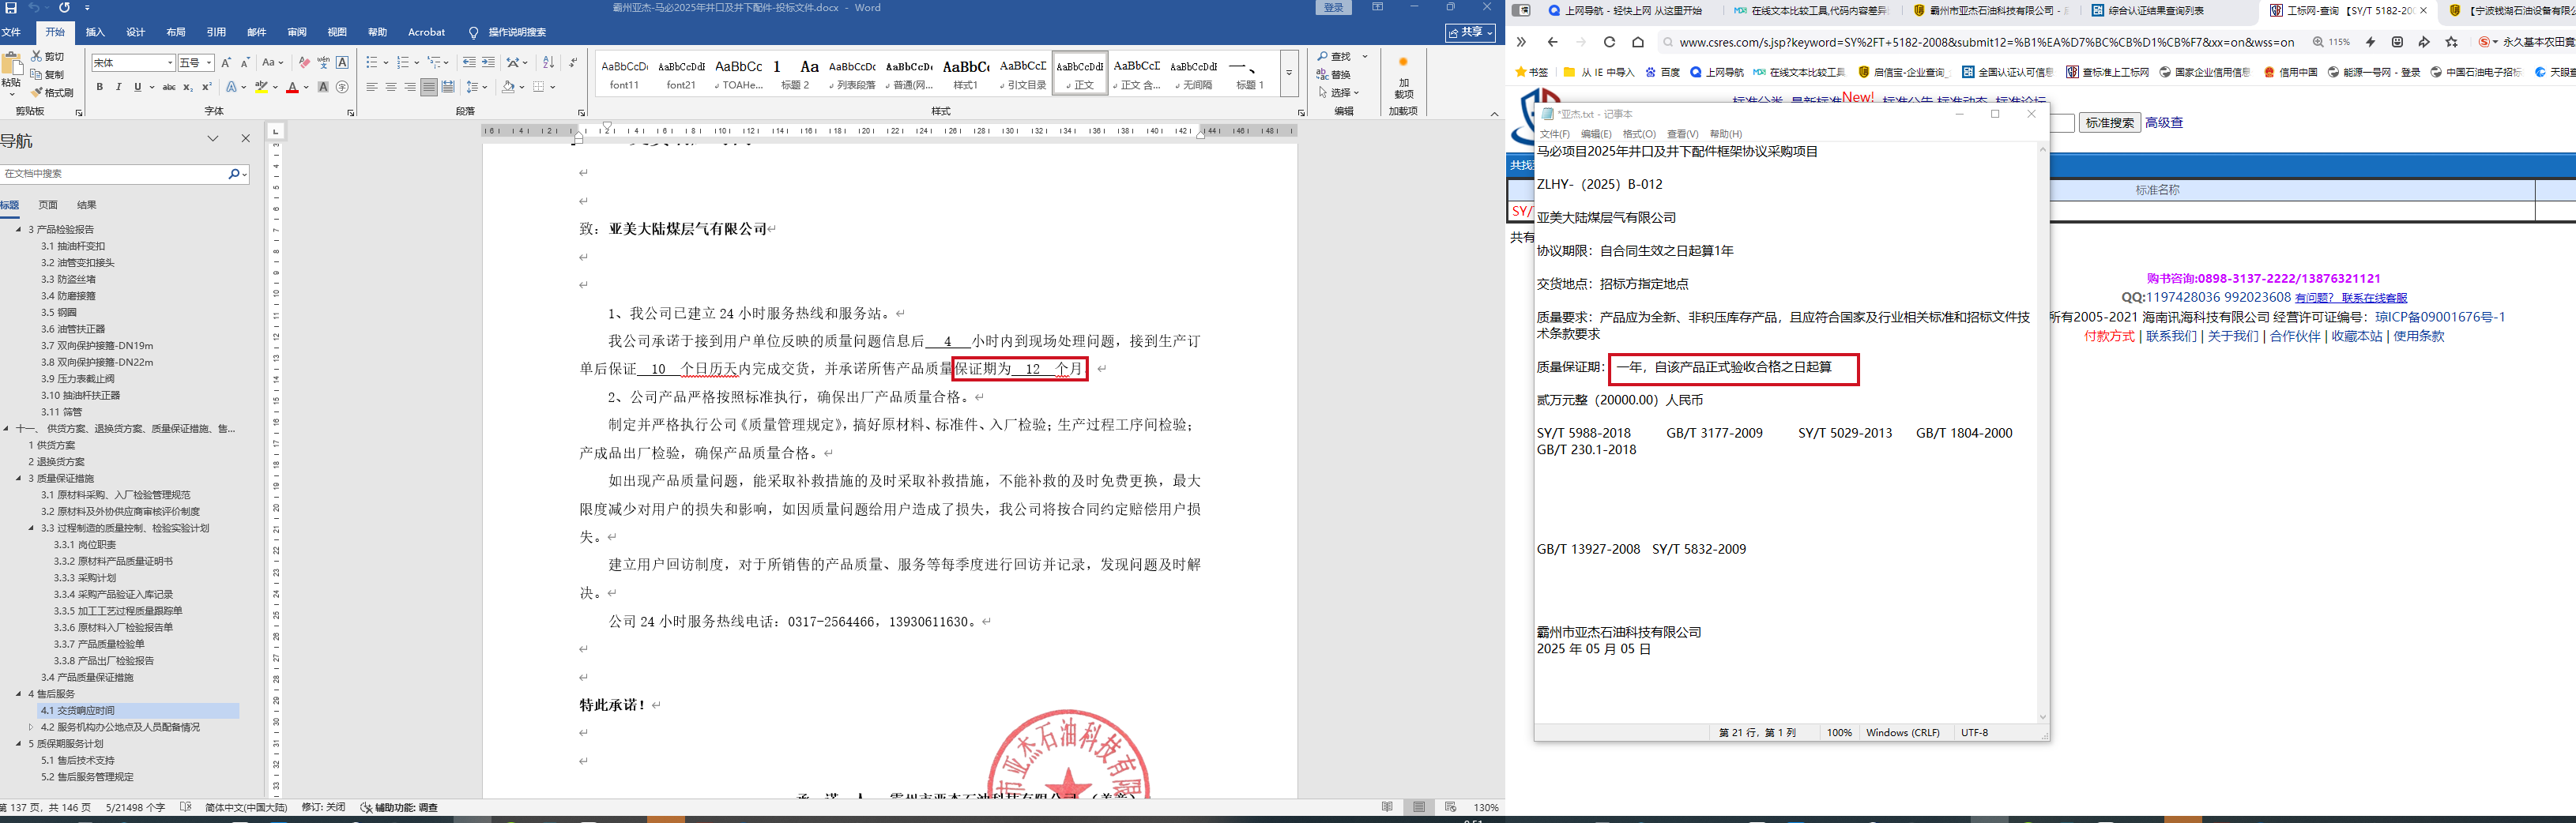
Task: Increase paragraph indent in Word ribbon
Action: coord(488,62)
